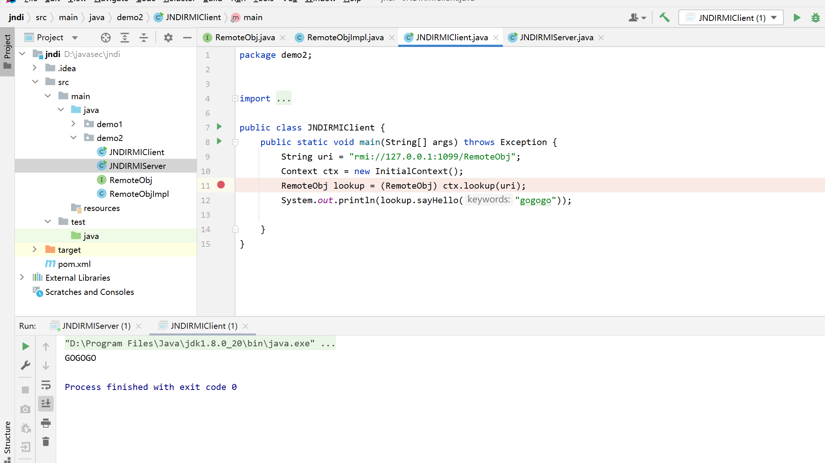Click the locate file crosshair icon

pos(106,37)
